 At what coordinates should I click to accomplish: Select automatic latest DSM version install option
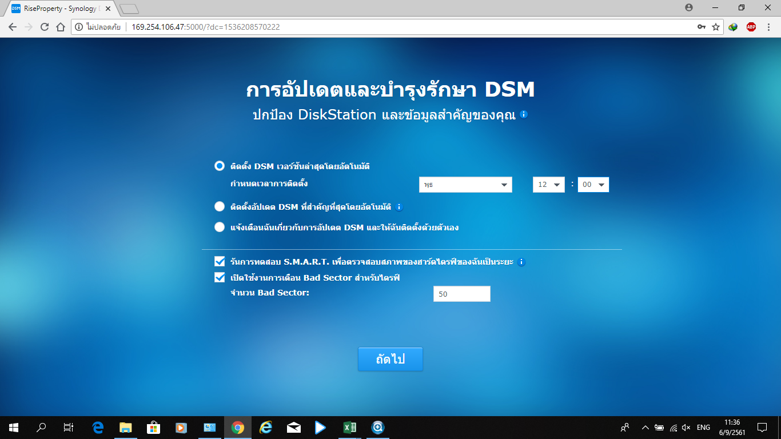point(220,166)
